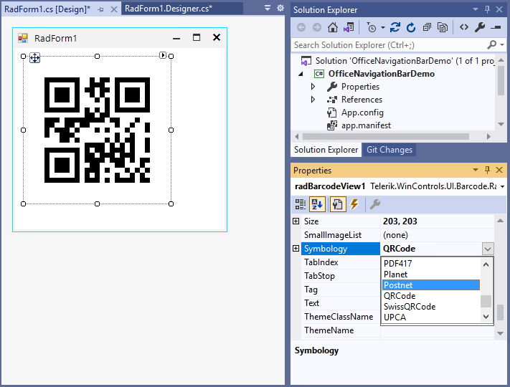Image resolution: width=510 pixels, height=387 pixels.
Task: Select app.manifest in Solution Explorer
Action: [x=366, y=125]
